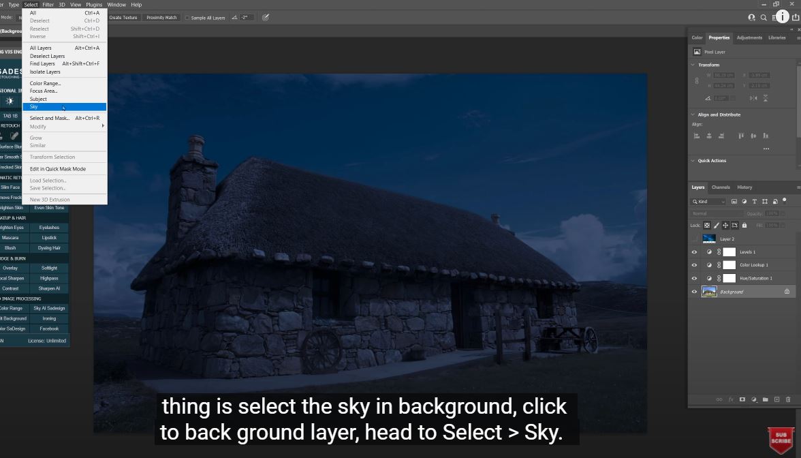Viewport: 801px width, 458px height.
Task: Enable the Sample All Layers checkbox
Action: [x=187, y=18]
